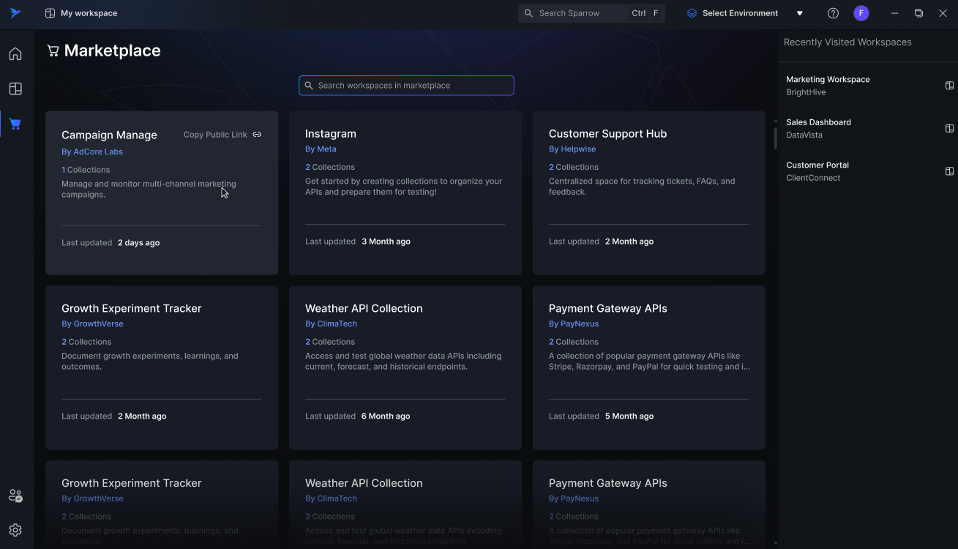Image resolution: width=958 pixels, height=549 pixels.
Task: Open your profile avatar marked F
Action: point(861,12)
